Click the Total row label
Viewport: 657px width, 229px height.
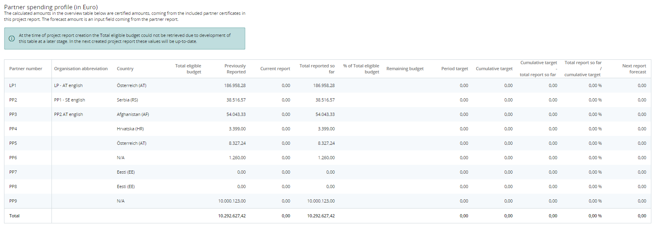click(x=14, y=216)
